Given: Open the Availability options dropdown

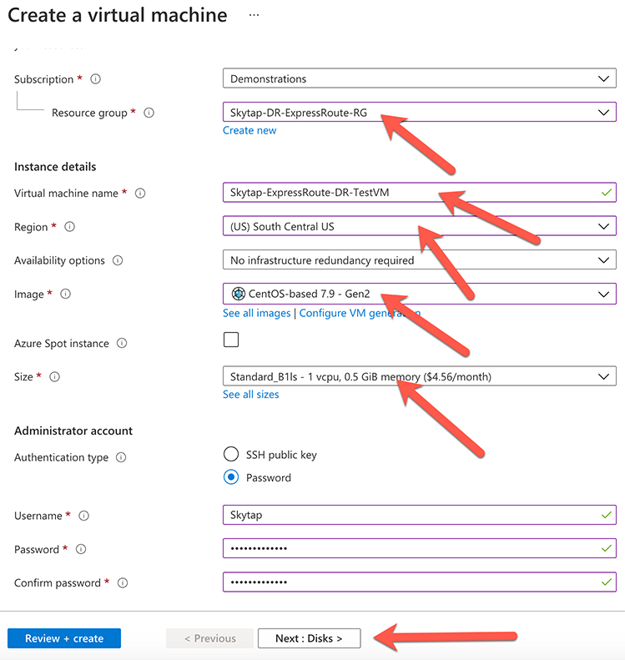Looking at the screenshot, I should (x=420, y=259).
